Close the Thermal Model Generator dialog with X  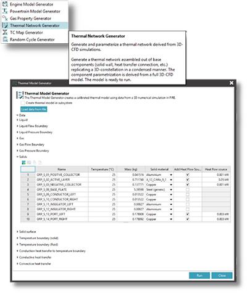pyautogui.click(x=232, y=83)
